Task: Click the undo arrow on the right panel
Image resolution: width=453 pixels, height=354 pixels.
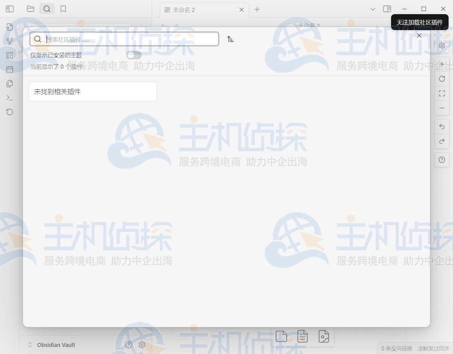Action: (x=441, y=127)
